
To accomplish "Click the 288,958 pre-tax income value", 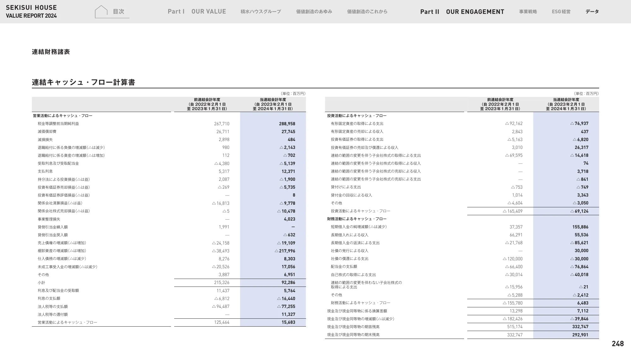I will click(287, 124).
